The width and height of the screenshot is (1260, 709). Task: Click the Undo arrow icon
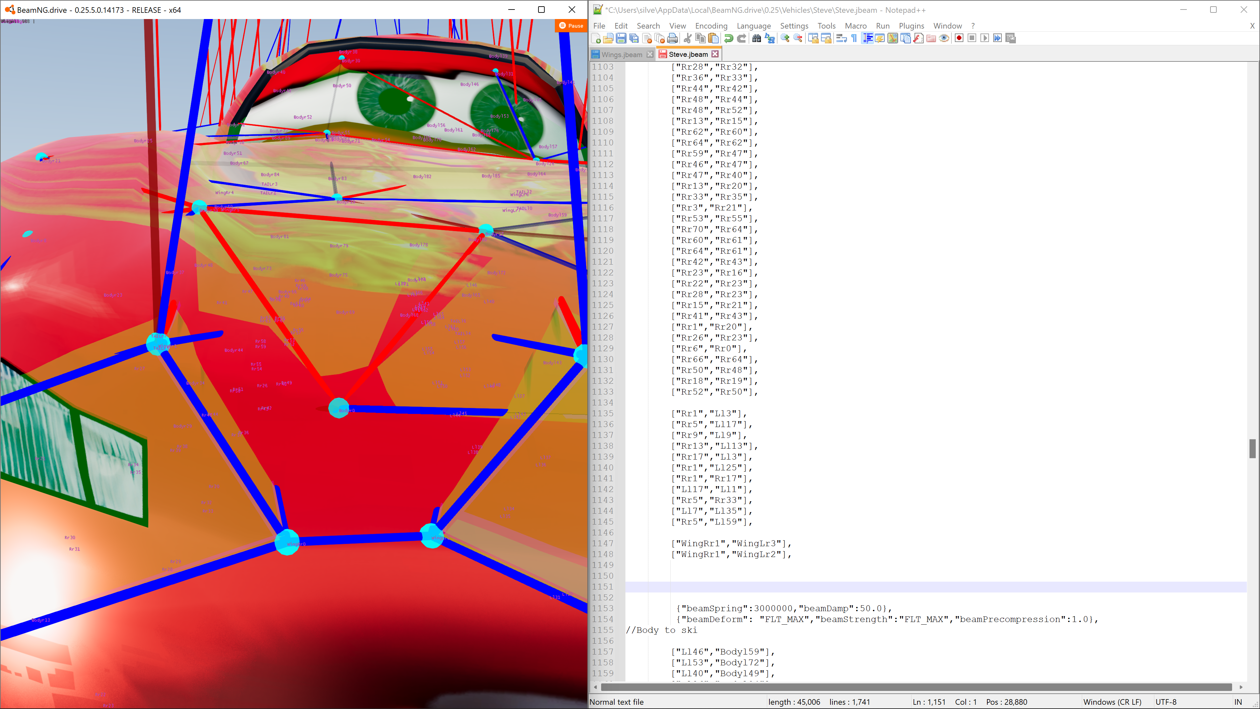[729, 38]
